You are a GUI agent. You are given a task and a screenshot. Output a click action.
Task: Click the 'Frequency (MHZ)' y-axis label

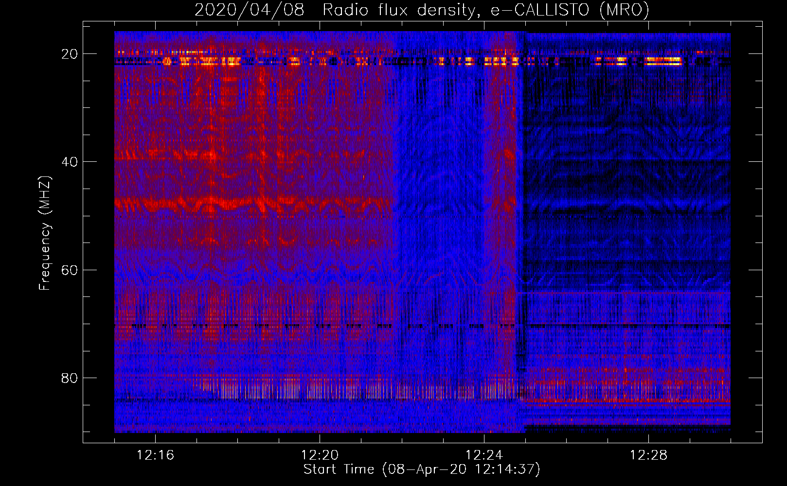[x=45, y=233]
